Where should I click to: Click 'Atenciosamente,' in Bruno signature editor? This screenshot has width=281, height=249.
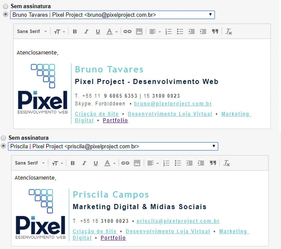38,53
